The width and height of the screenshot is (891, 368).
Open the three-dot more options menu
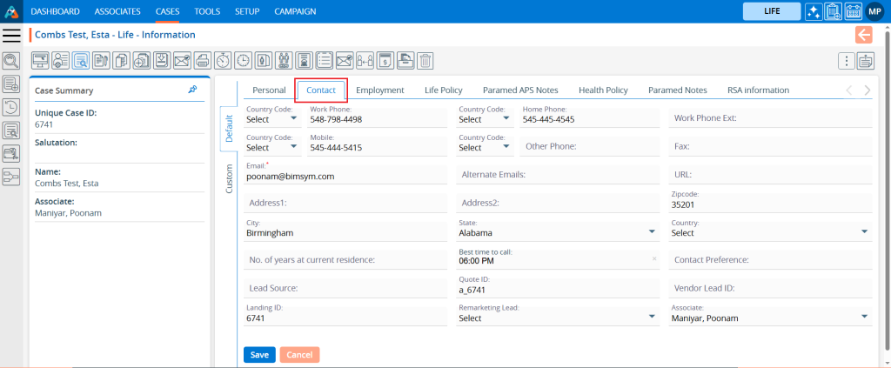(x=845, y=60)
